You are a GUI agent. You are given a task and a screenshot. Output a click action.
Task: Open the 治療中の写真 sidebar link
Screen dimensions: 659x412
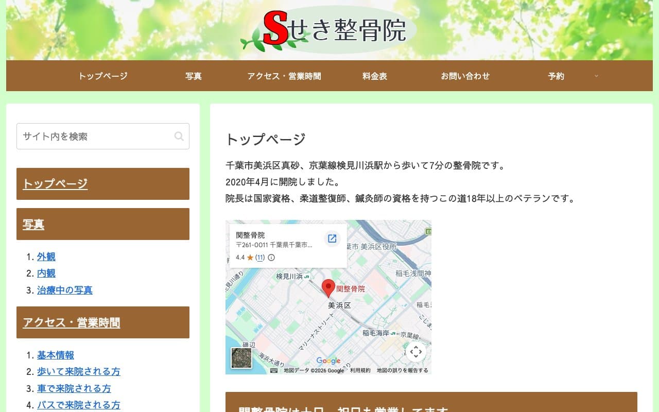tap(64, 290)
